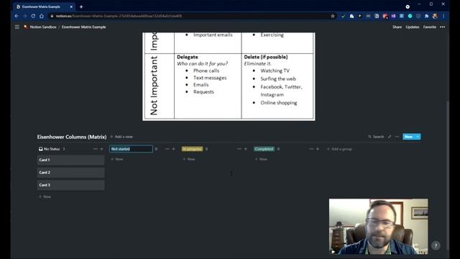Click Add a group
This screenshot has width=460, height=259.
339,149
